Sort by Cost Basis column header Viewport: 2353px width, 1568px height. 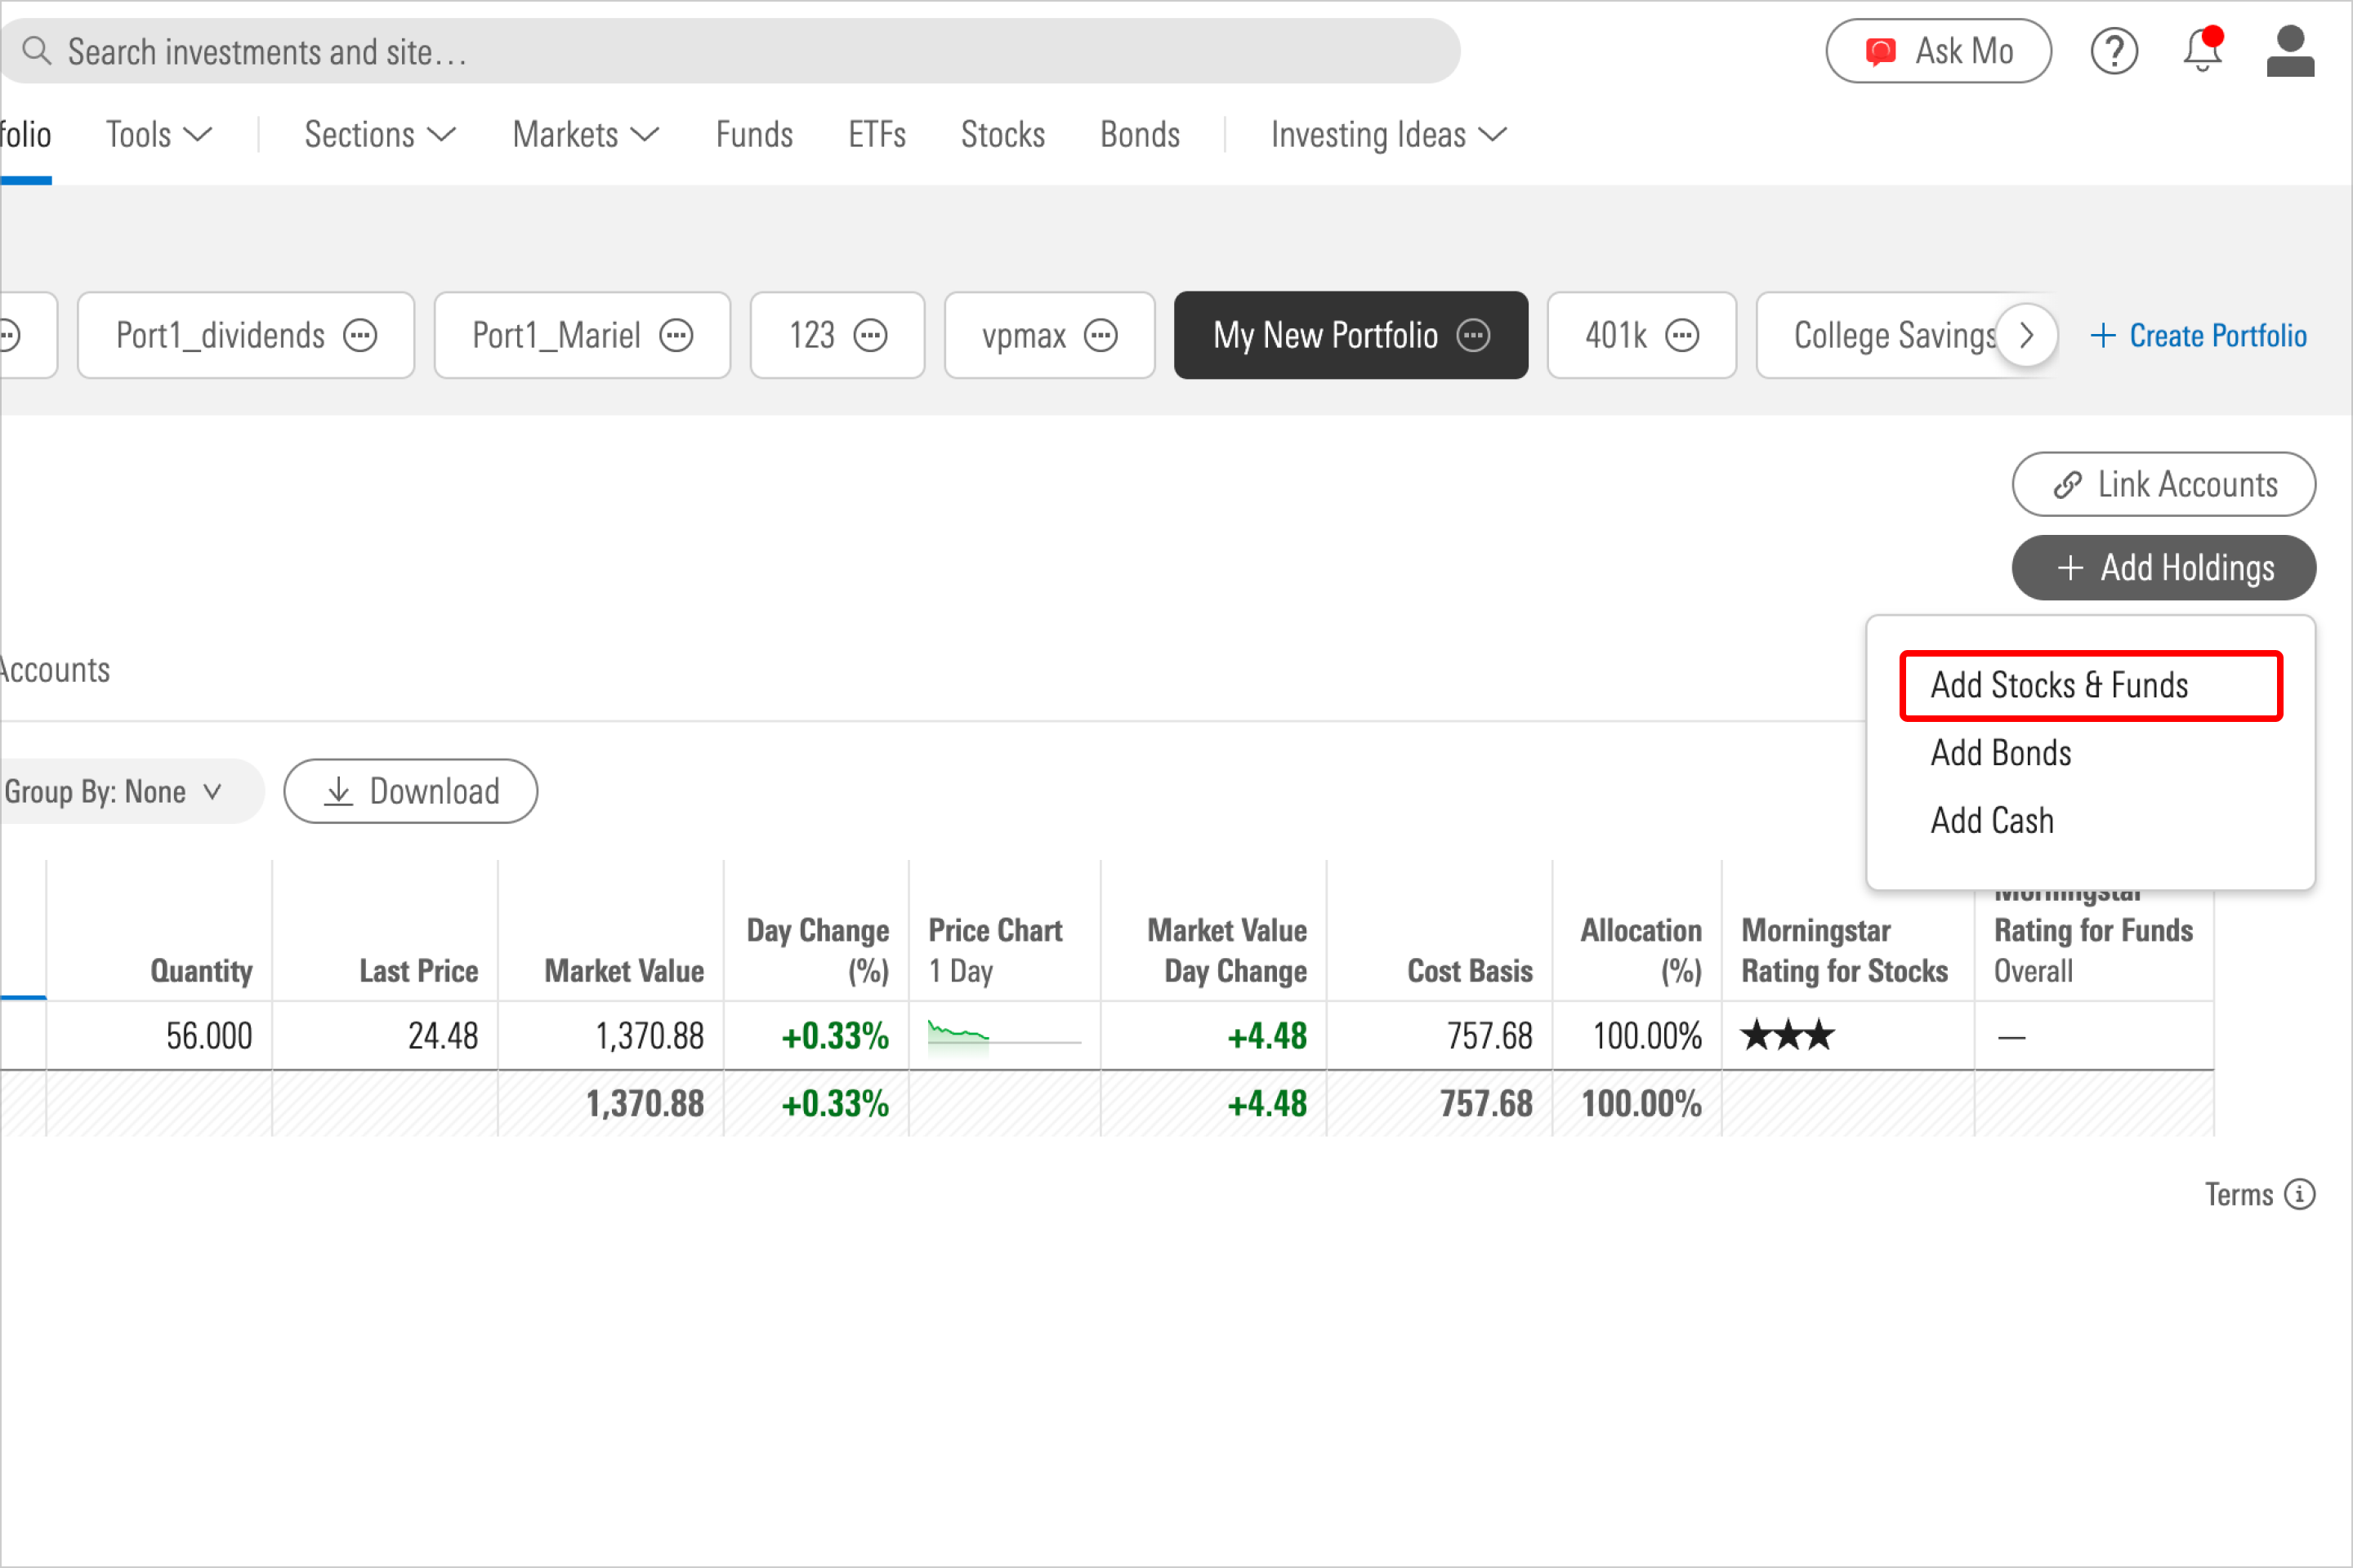[1469, 970]
